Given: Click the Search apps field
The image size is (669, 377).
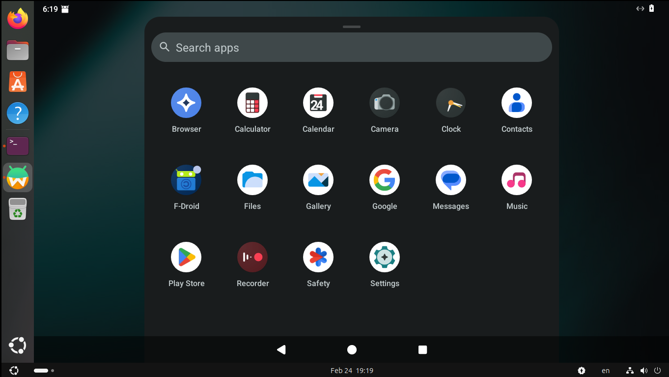Looking at the screenshot, I should [x=352, y=48].
